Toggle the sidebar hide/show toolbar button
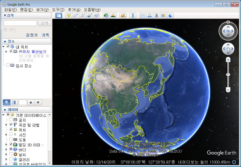 59,16
